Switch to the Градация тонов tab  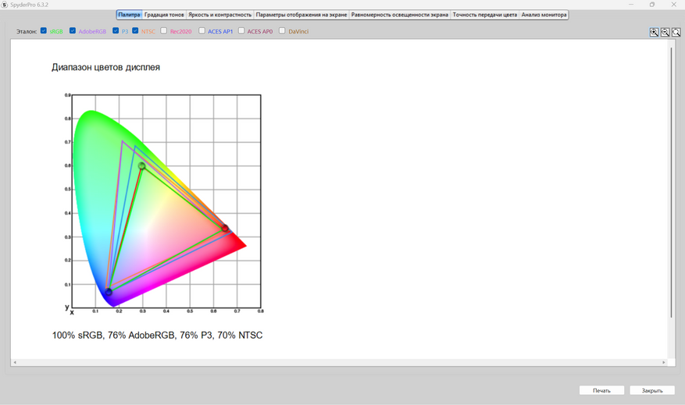point(164,15)
